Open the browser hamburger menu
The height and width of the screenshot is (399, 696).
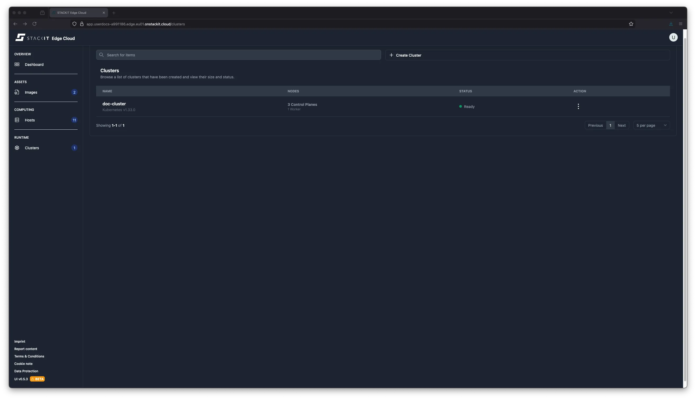680,24
